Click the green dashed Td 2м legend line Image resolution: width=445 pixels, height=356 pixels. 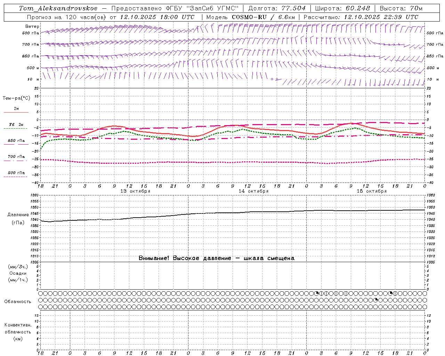point(15,128)
